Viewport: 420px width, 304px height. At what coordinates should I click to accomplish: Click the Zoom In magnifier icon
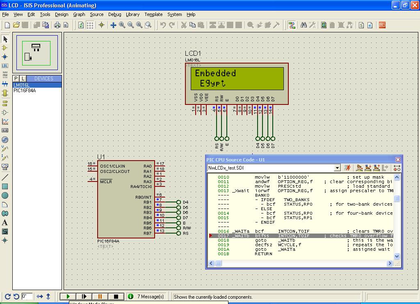pos(122,25)
